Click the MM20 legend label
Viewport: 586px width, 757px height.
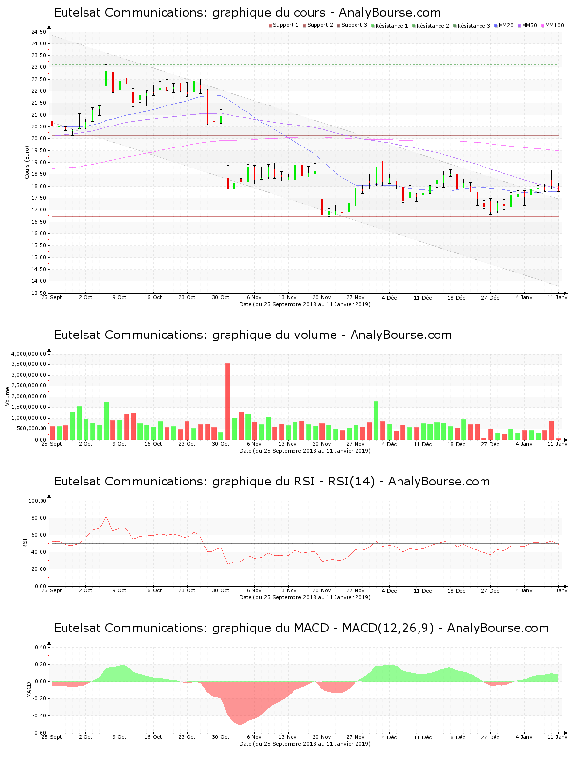pyautogui.click(x=506, y=25)
